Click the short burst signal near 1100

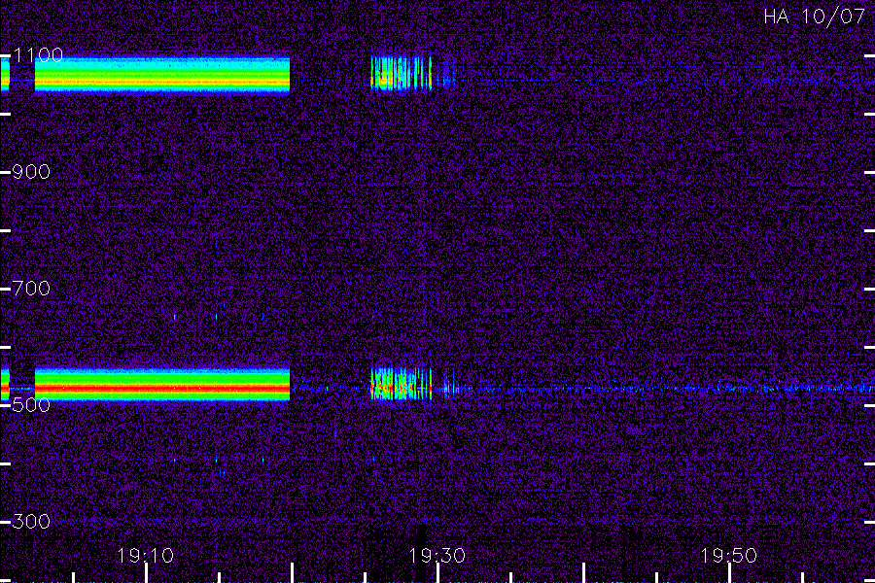coord(402,73)
